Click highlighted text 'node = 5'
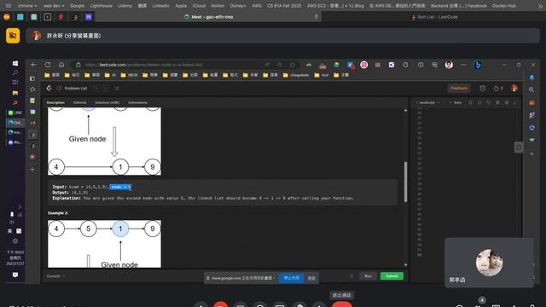 pos(120,187)
